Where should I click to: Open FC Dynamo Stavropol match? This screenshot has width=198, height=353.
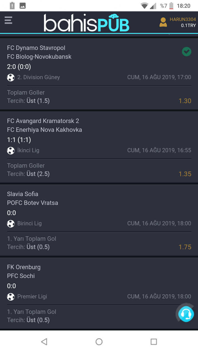click(x=36, y=48)
